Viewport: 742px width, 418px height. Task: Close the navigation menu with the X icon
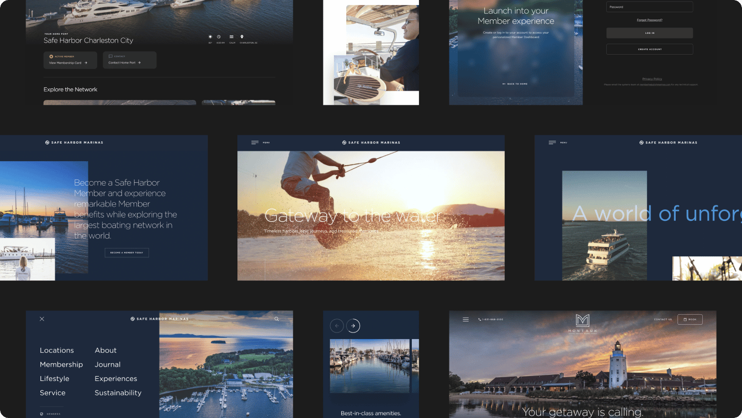pos(42,319)
